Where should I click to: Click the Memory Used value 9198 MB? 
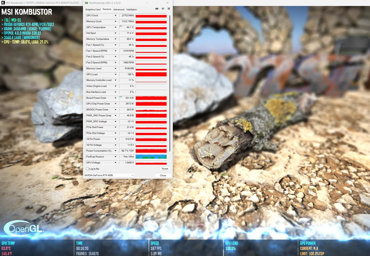click(x=127, y=69)
